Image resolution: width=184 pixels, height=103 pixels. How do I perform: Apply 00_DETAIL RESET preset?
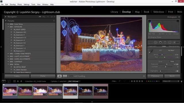[x=20, y=67]
